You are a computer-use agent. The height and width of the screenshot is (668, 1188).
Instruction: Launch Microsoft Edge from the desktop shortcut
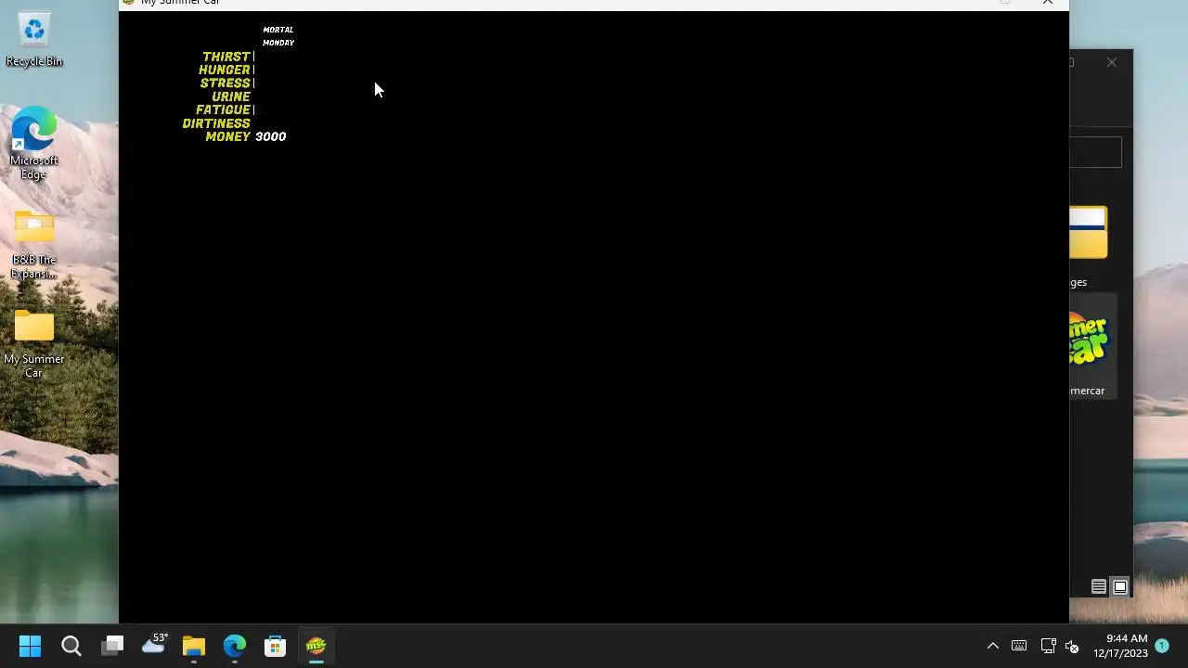34,144
